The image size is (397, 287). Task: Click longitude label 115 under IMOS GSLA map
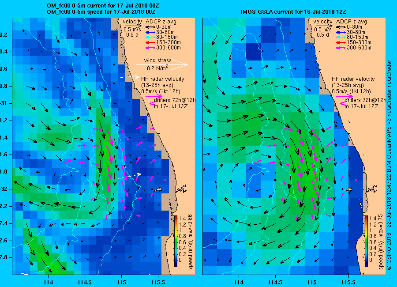(x=312, y=282)
